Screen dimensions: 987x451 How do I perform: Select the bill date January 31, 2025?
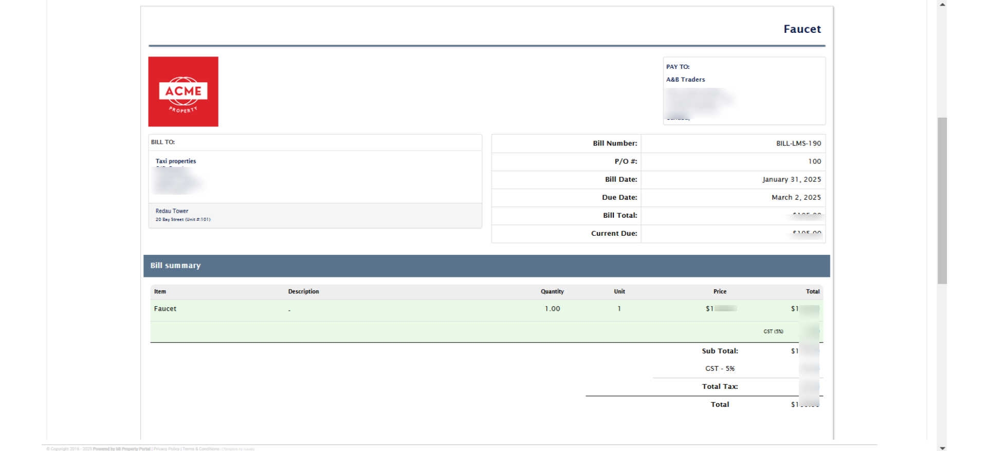tap(792, 179)
